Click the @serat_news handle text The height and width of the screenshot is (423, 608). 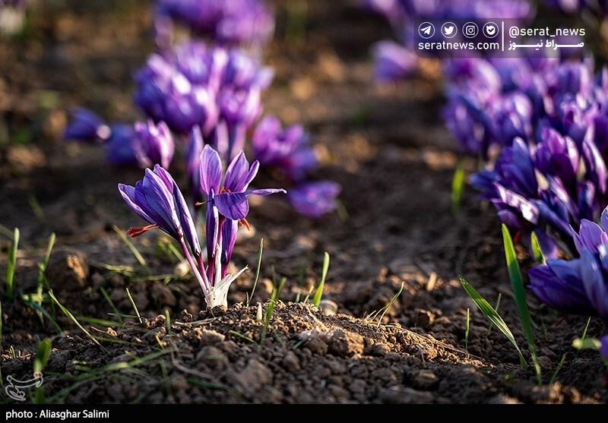pos(546,31)
